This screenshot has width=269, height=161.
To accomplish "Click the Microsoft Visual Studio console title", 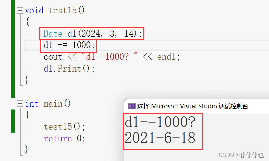I will click(x=193, y=106).
